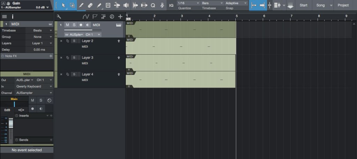
Task: Switch to the Project page
Action: coord(343,5)
